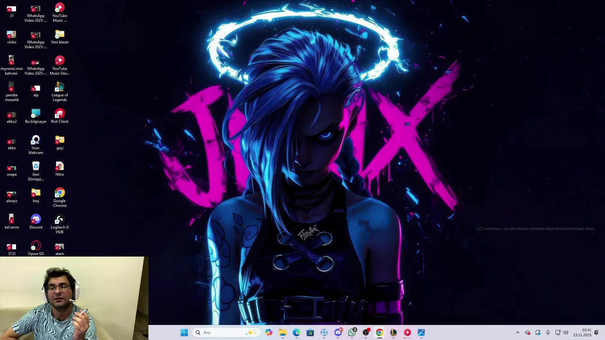Select the Bu bilgisayar desktop icon
The width and height of the screenshot is (605, 340).
point(35,116)
